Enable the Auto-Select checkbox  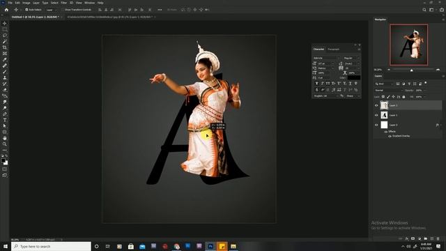tap(26, 10)
